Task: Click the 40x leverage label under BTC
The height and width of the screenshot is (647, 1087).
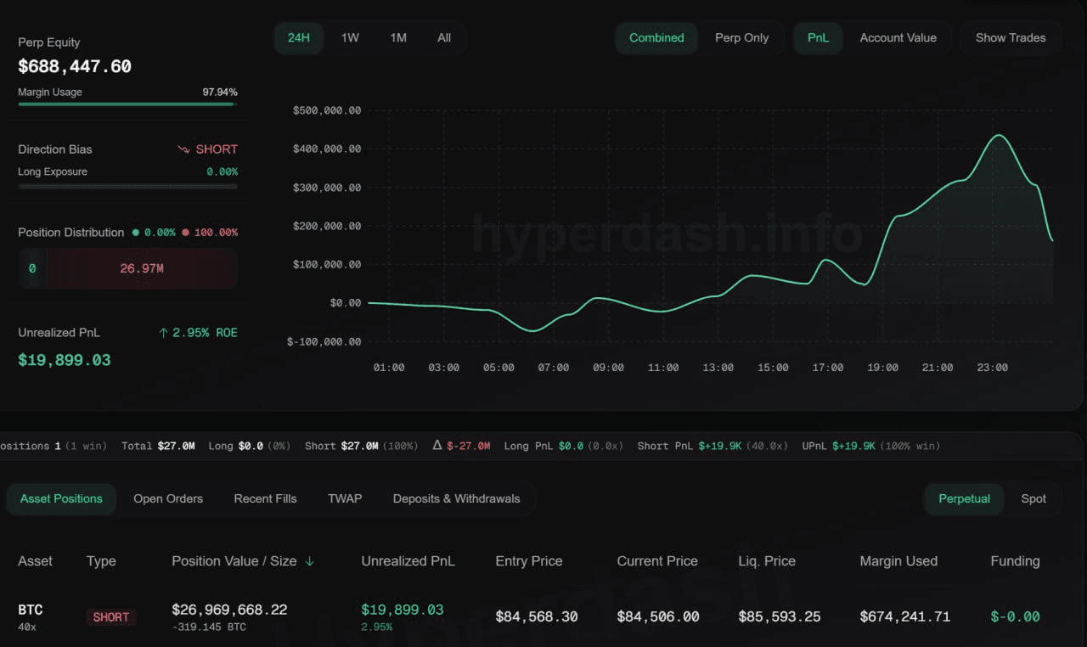Action: (26, 627)
